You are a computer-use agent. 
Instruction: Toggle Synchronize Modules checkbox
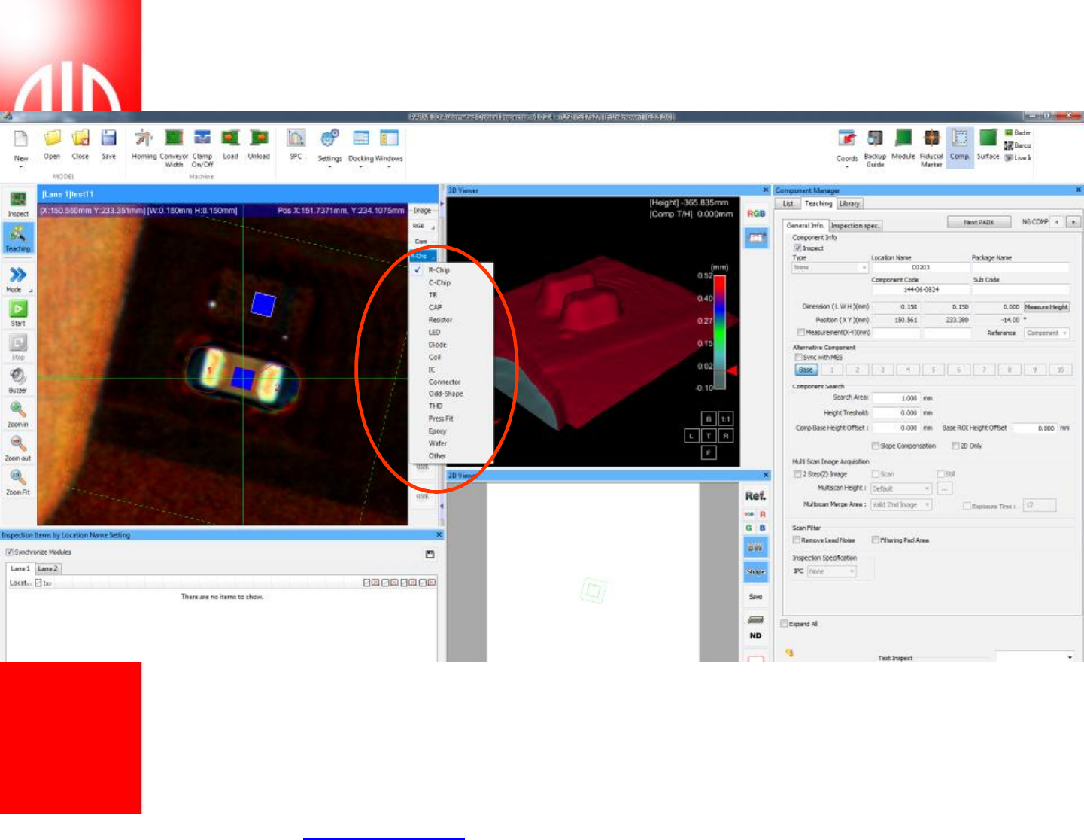point(10,552)
